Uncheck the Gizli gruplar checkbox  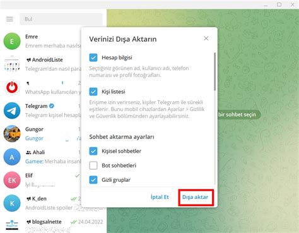pyautogui.click(x=93, y=180)
